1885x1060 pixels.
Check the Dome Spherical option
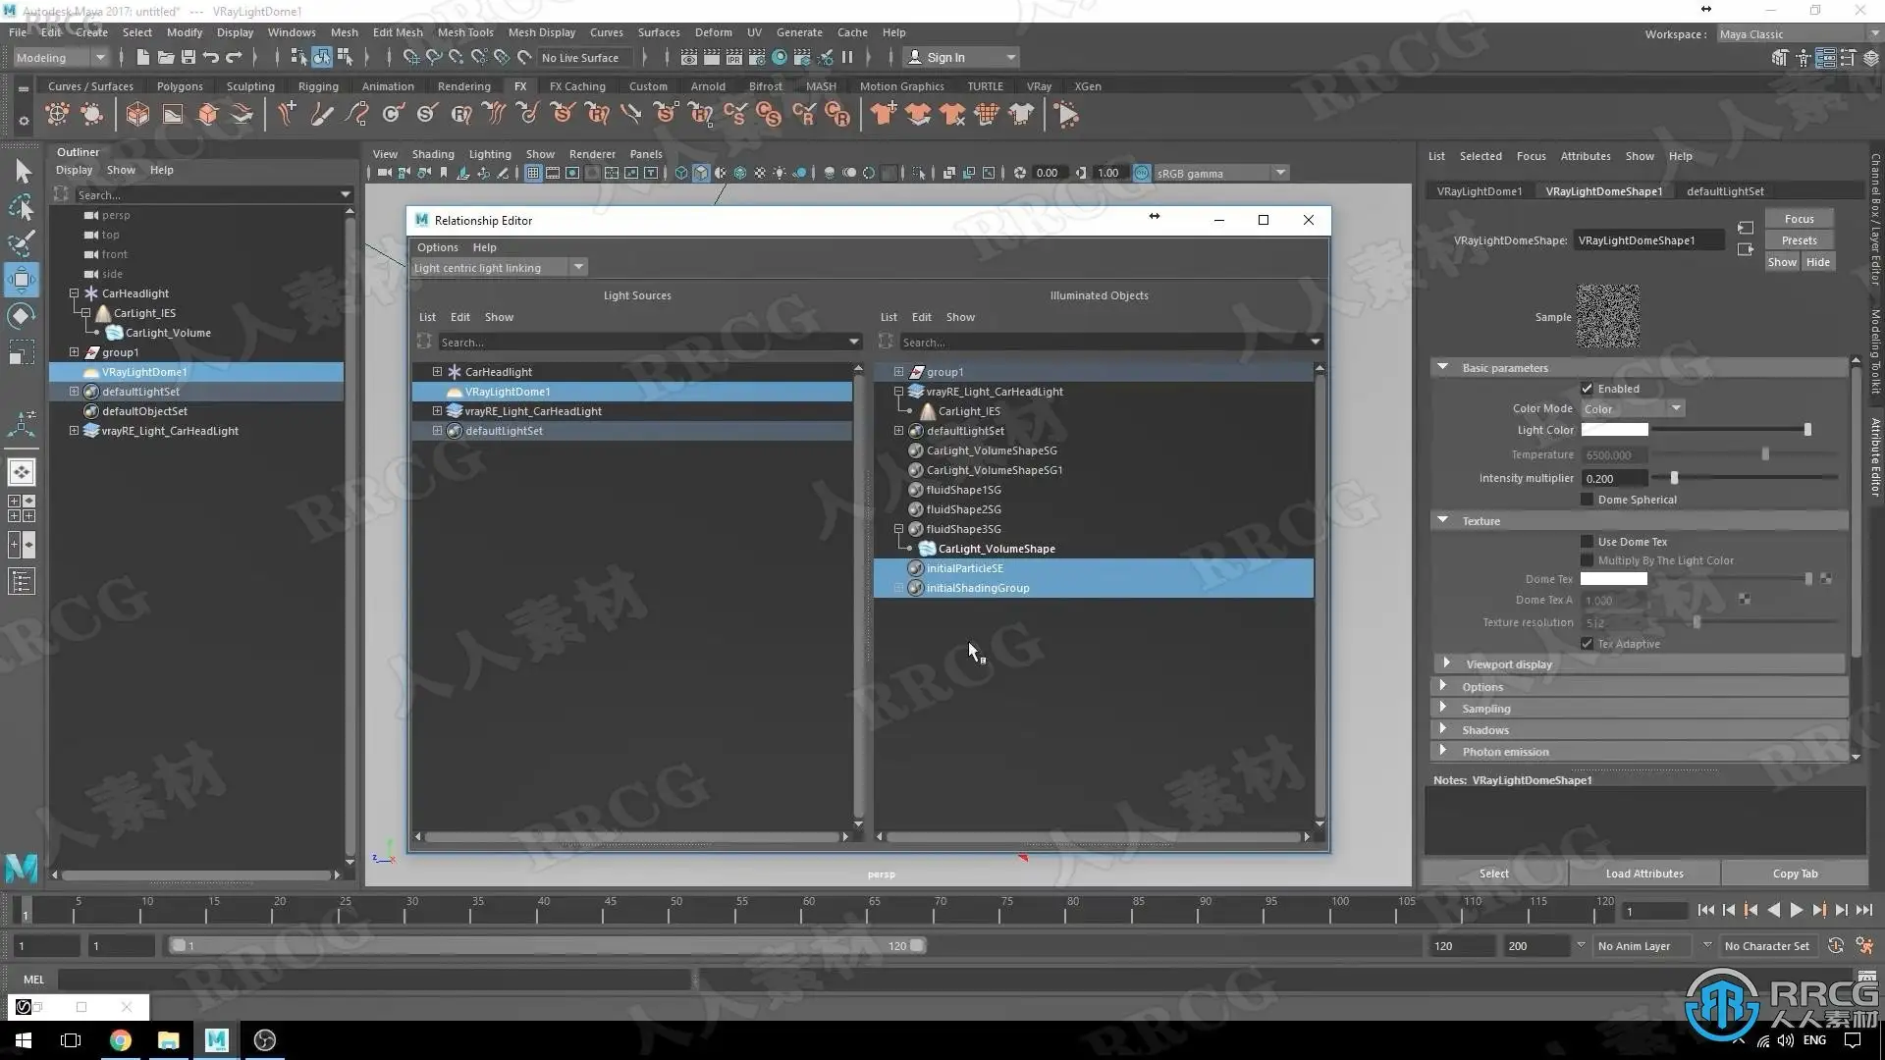(x=1587, y=500)
